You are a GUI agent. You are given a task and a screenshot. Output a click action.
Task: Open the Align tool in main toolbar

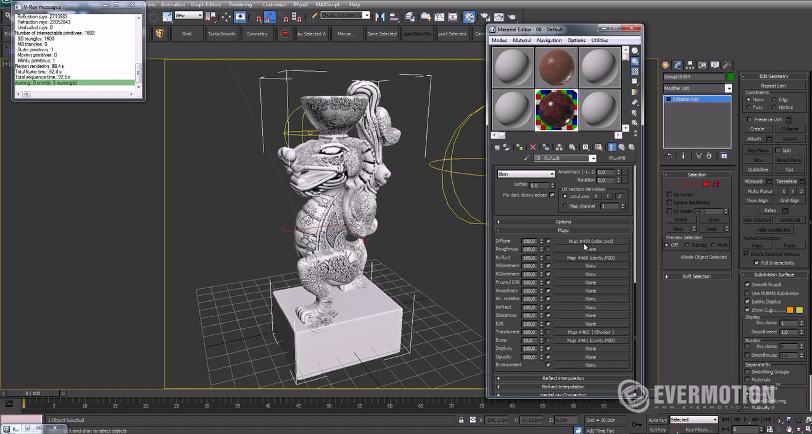tap(394, 17)
